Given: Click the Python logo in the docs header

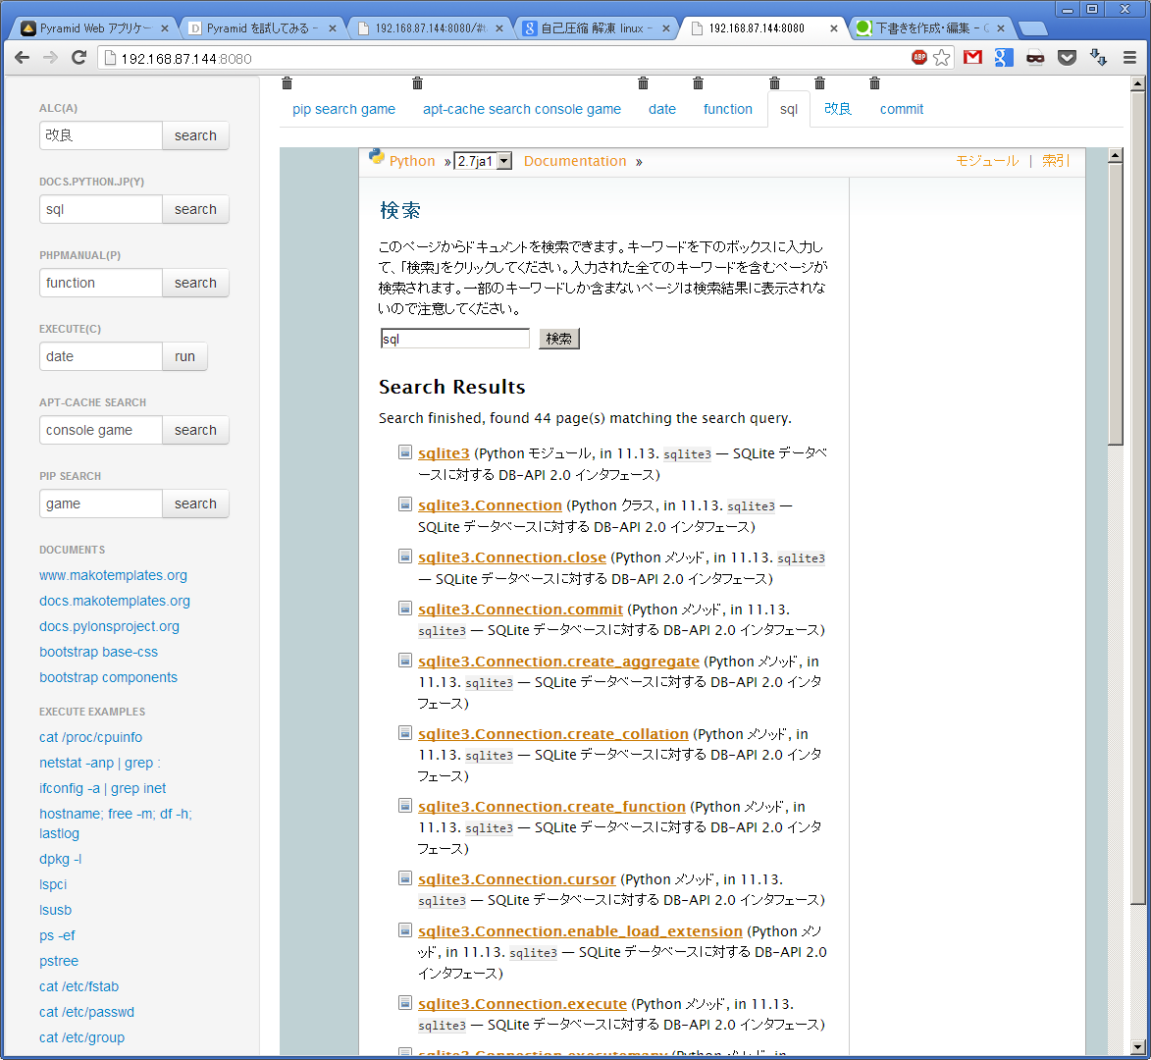Looking at the screenshot, I should pos(377,156).
